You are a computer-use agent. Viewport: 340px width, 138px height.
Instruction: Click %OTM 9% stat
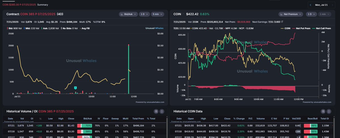coord(99,22)
